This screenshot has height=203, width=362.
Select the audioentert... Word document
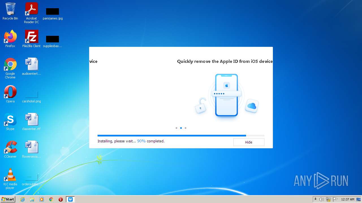(x=31, y=67)
